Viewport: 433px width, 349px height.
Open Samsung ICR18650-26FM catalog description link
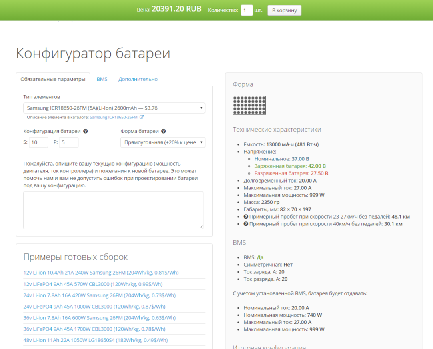pyautogui.click(x=114, y=117)
